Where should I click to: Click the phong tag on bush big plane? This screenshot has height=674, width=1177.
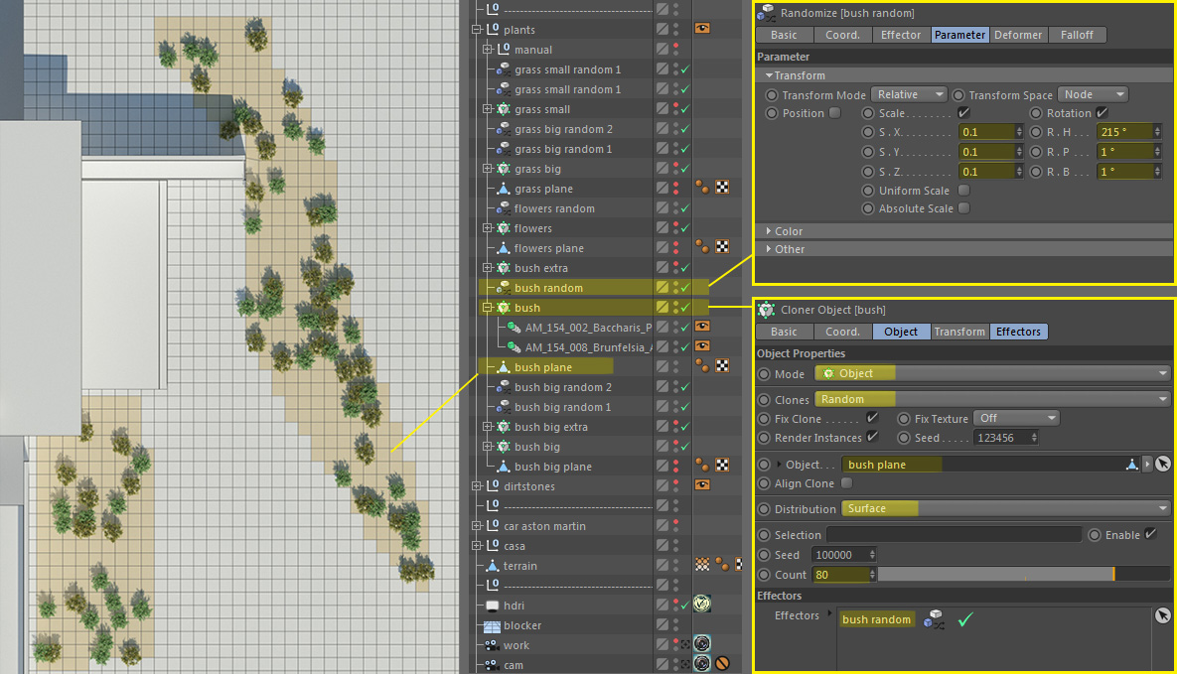coord(701,466)
